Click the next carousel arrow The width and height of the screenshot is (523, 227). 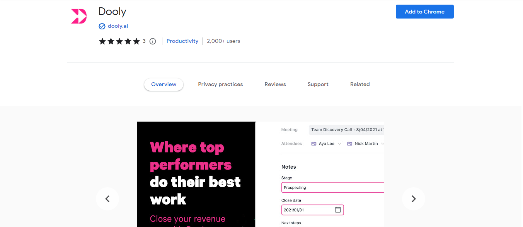414,199
